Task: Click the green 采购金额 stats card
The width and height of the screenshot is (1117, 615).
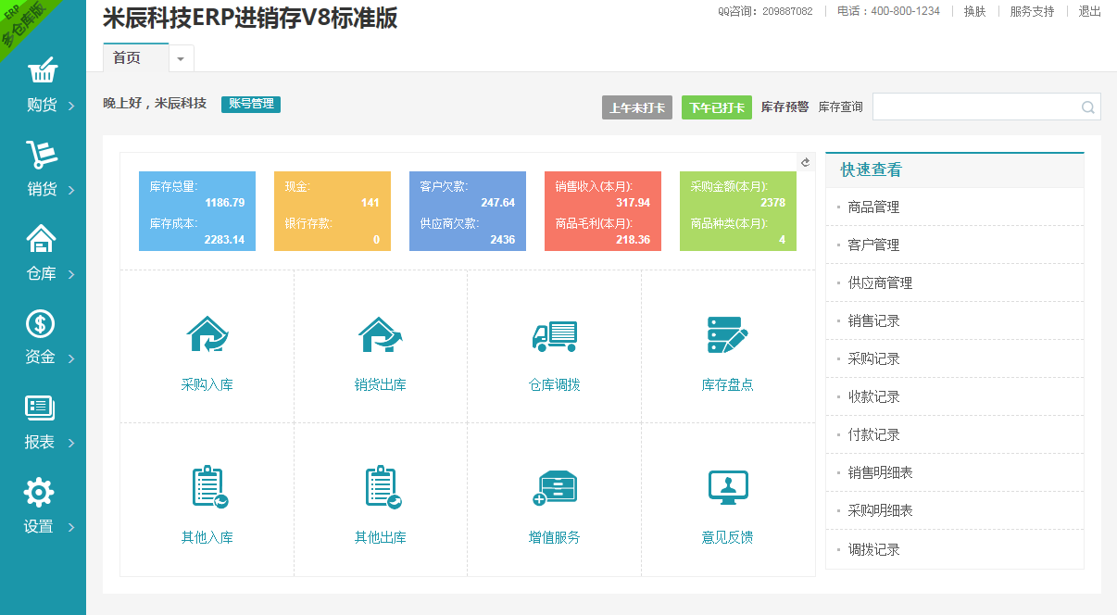Action: click(738, 211)
